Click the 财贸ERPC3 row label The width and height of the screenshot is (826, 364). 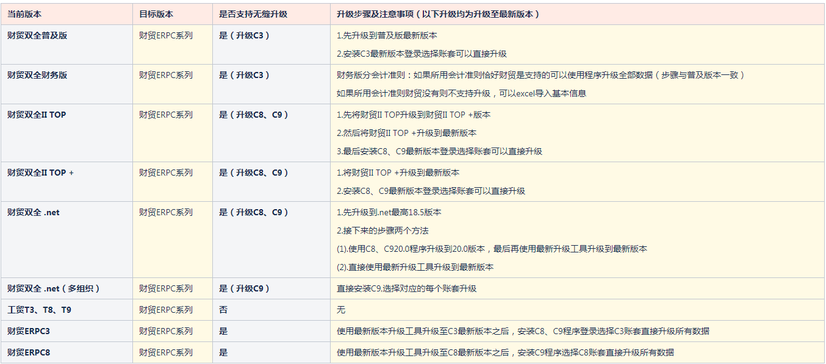tap(29, 331)
